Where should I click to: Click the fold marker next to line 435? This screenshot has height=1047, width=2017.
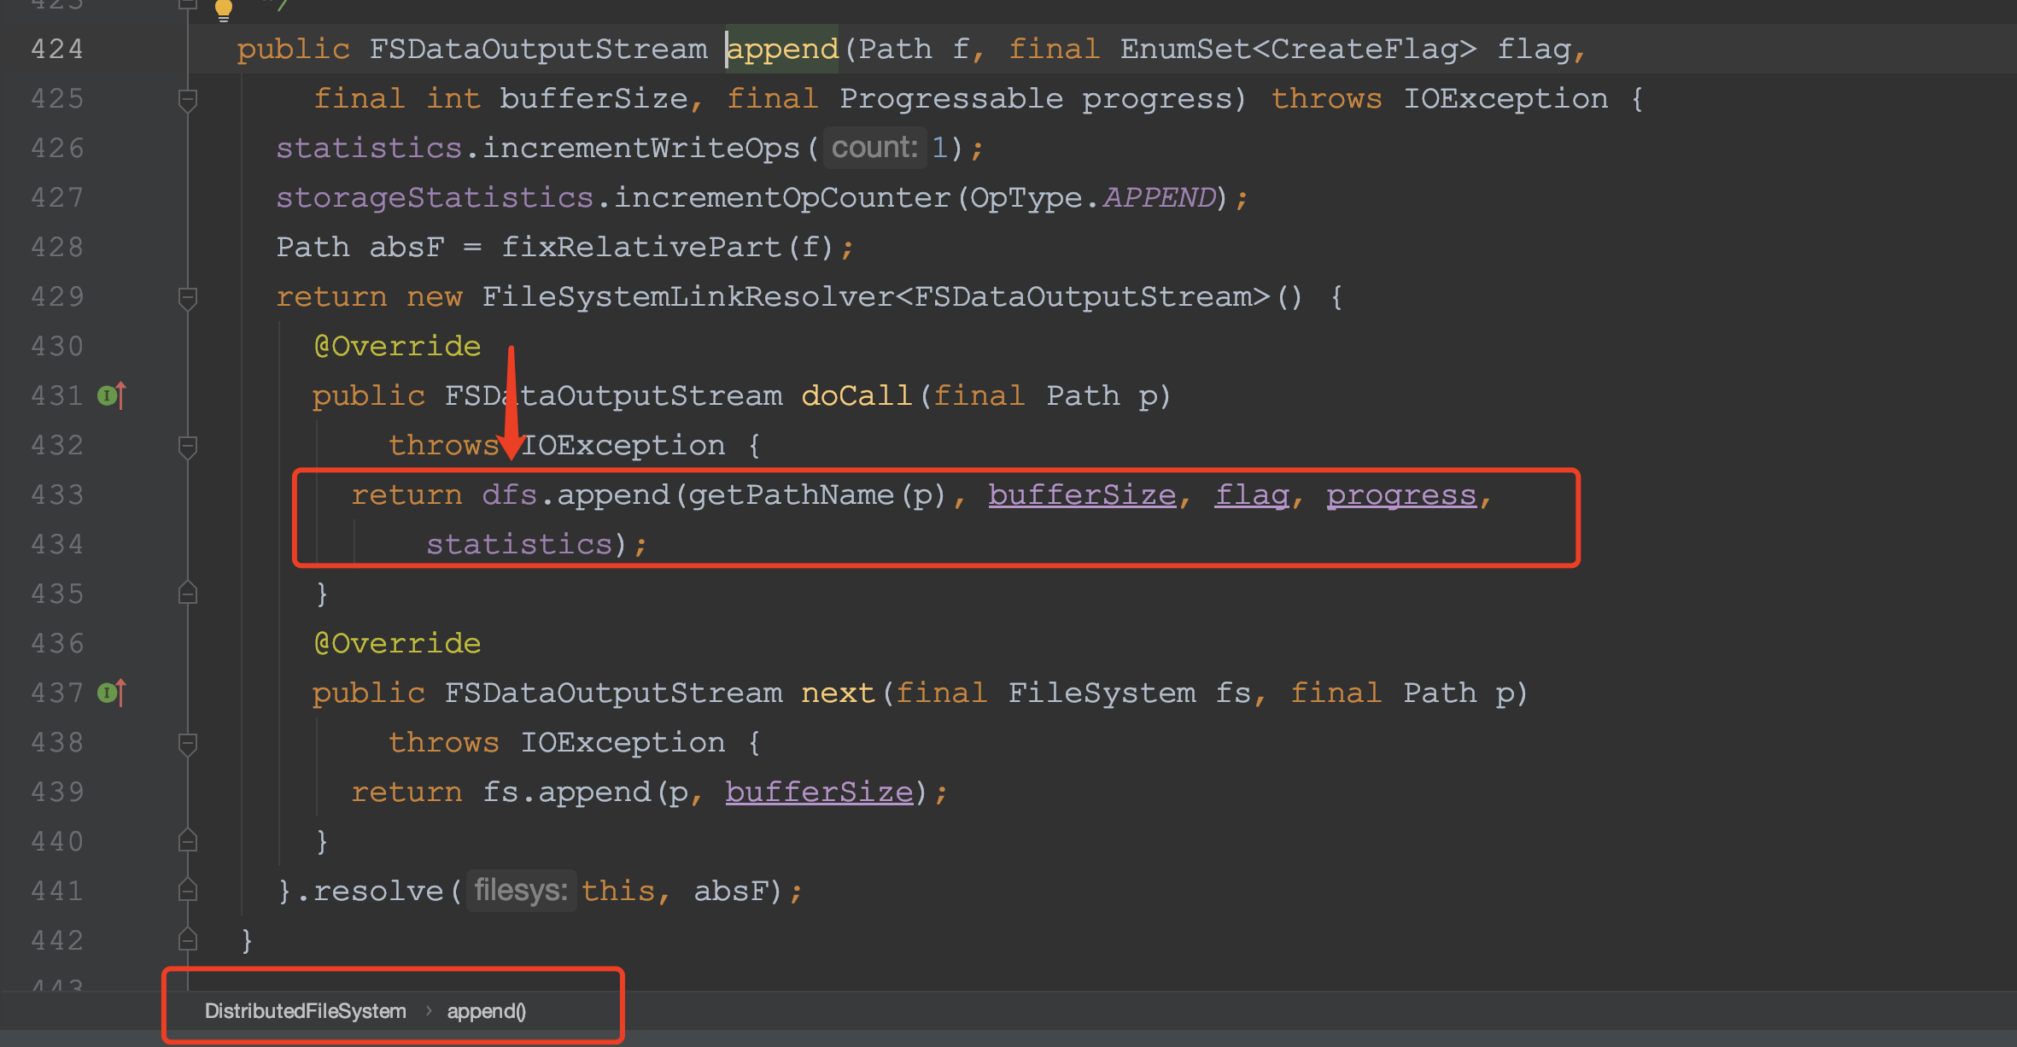187,593
